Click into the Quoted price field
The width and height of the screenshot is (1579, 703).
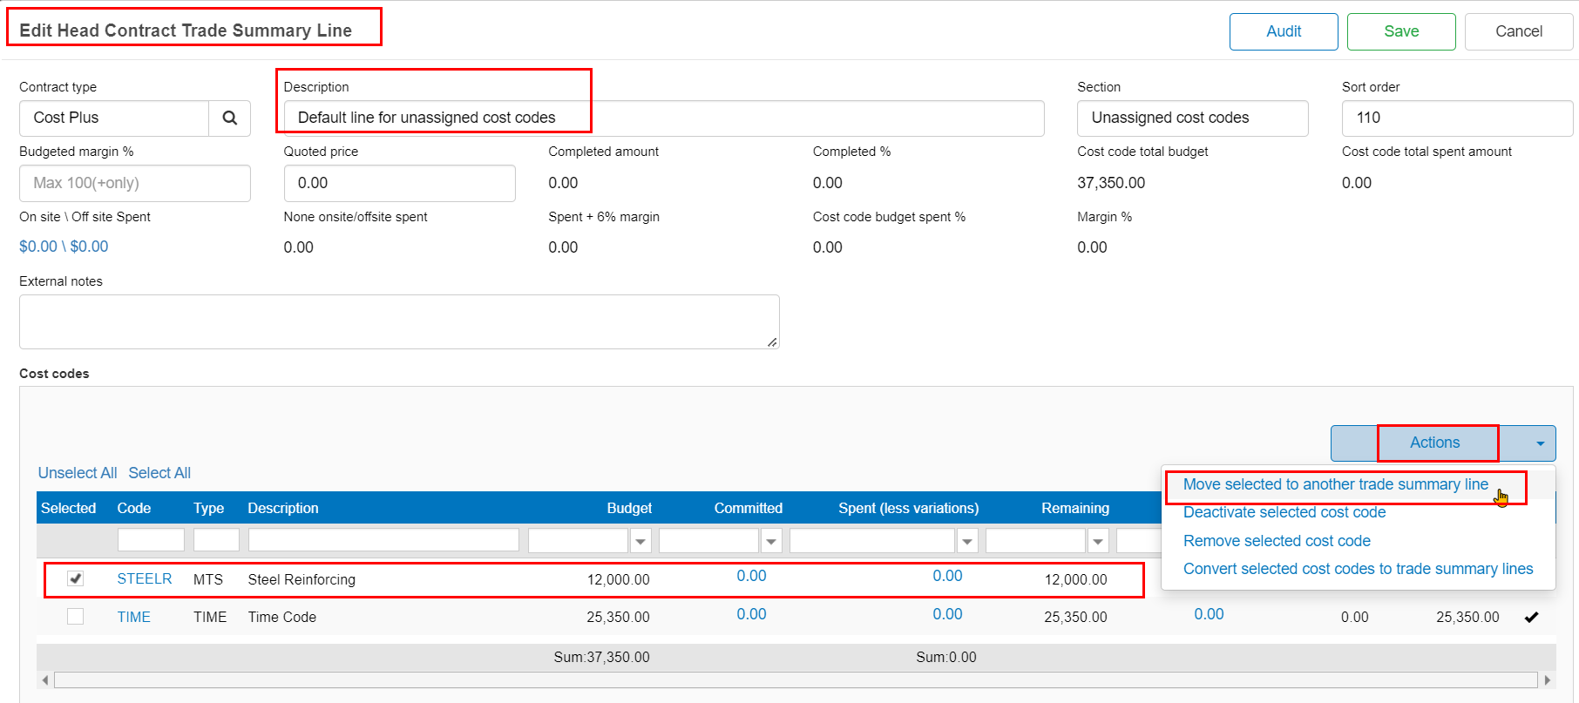click(x=399, y=183)
